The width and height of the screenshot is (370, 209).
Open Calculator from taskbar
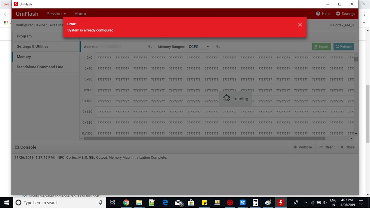[x=255, y=203]
